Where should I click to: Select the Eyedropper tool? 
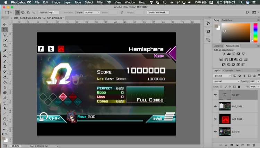click(5, 51)
